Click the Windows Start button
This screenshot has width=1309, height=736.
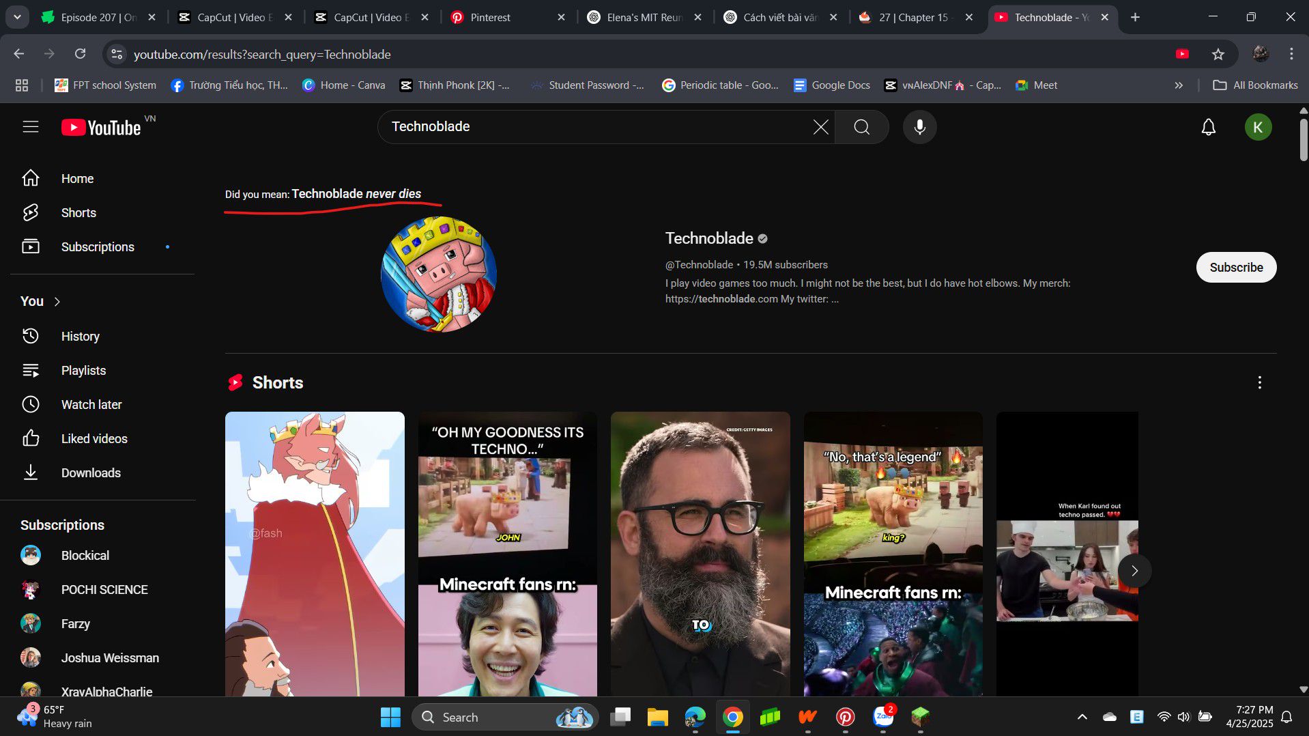390,717
